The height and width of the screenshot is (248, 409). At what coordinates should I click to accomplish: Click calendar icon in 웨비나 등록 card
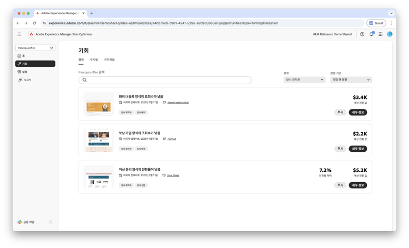pos(121,103)
